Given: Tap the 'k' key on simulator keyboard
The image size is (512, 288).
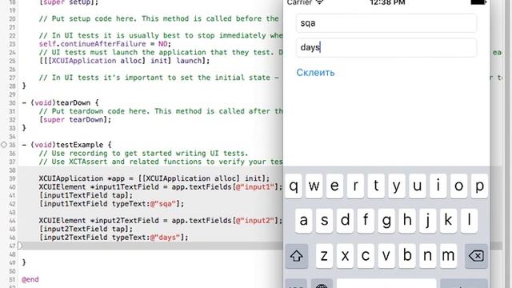Looking at the screenshot, I should click(448, 221).
